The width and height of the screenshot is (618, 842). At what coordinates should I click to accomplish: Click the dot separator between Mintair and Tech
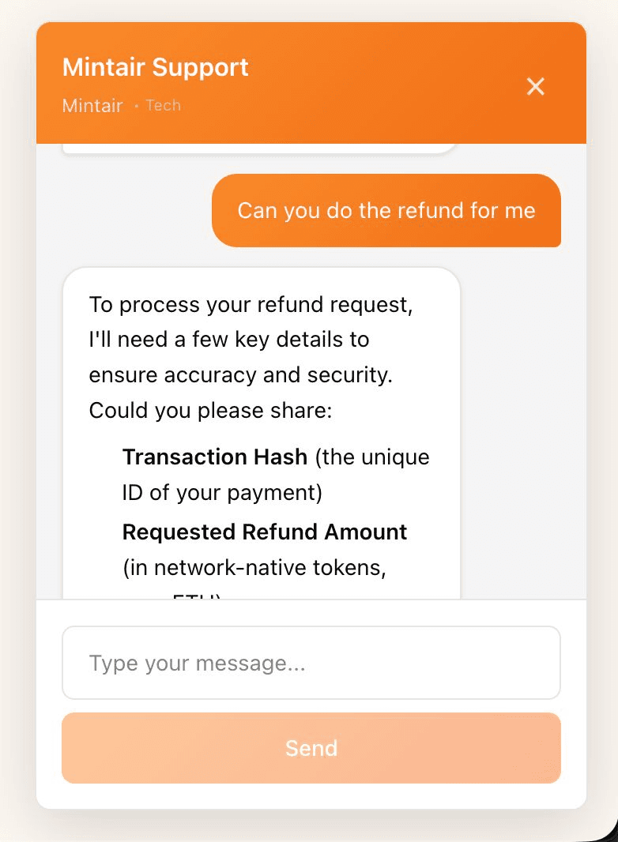[136, 106]
